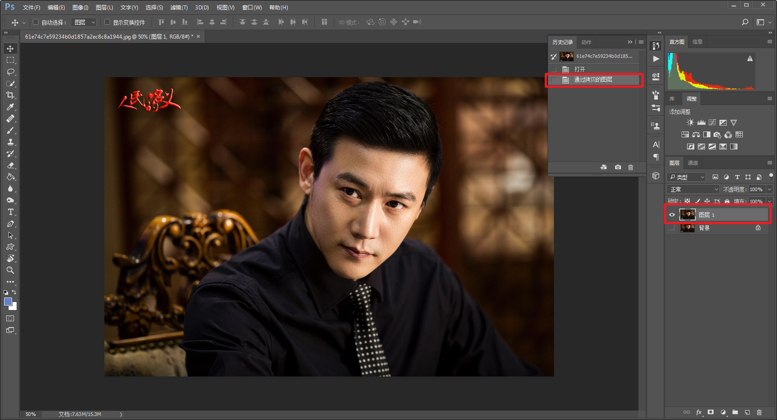Select the Zoom tool
Image resolution: width=777 pixels, height=420 pixels.
[10, 270]
